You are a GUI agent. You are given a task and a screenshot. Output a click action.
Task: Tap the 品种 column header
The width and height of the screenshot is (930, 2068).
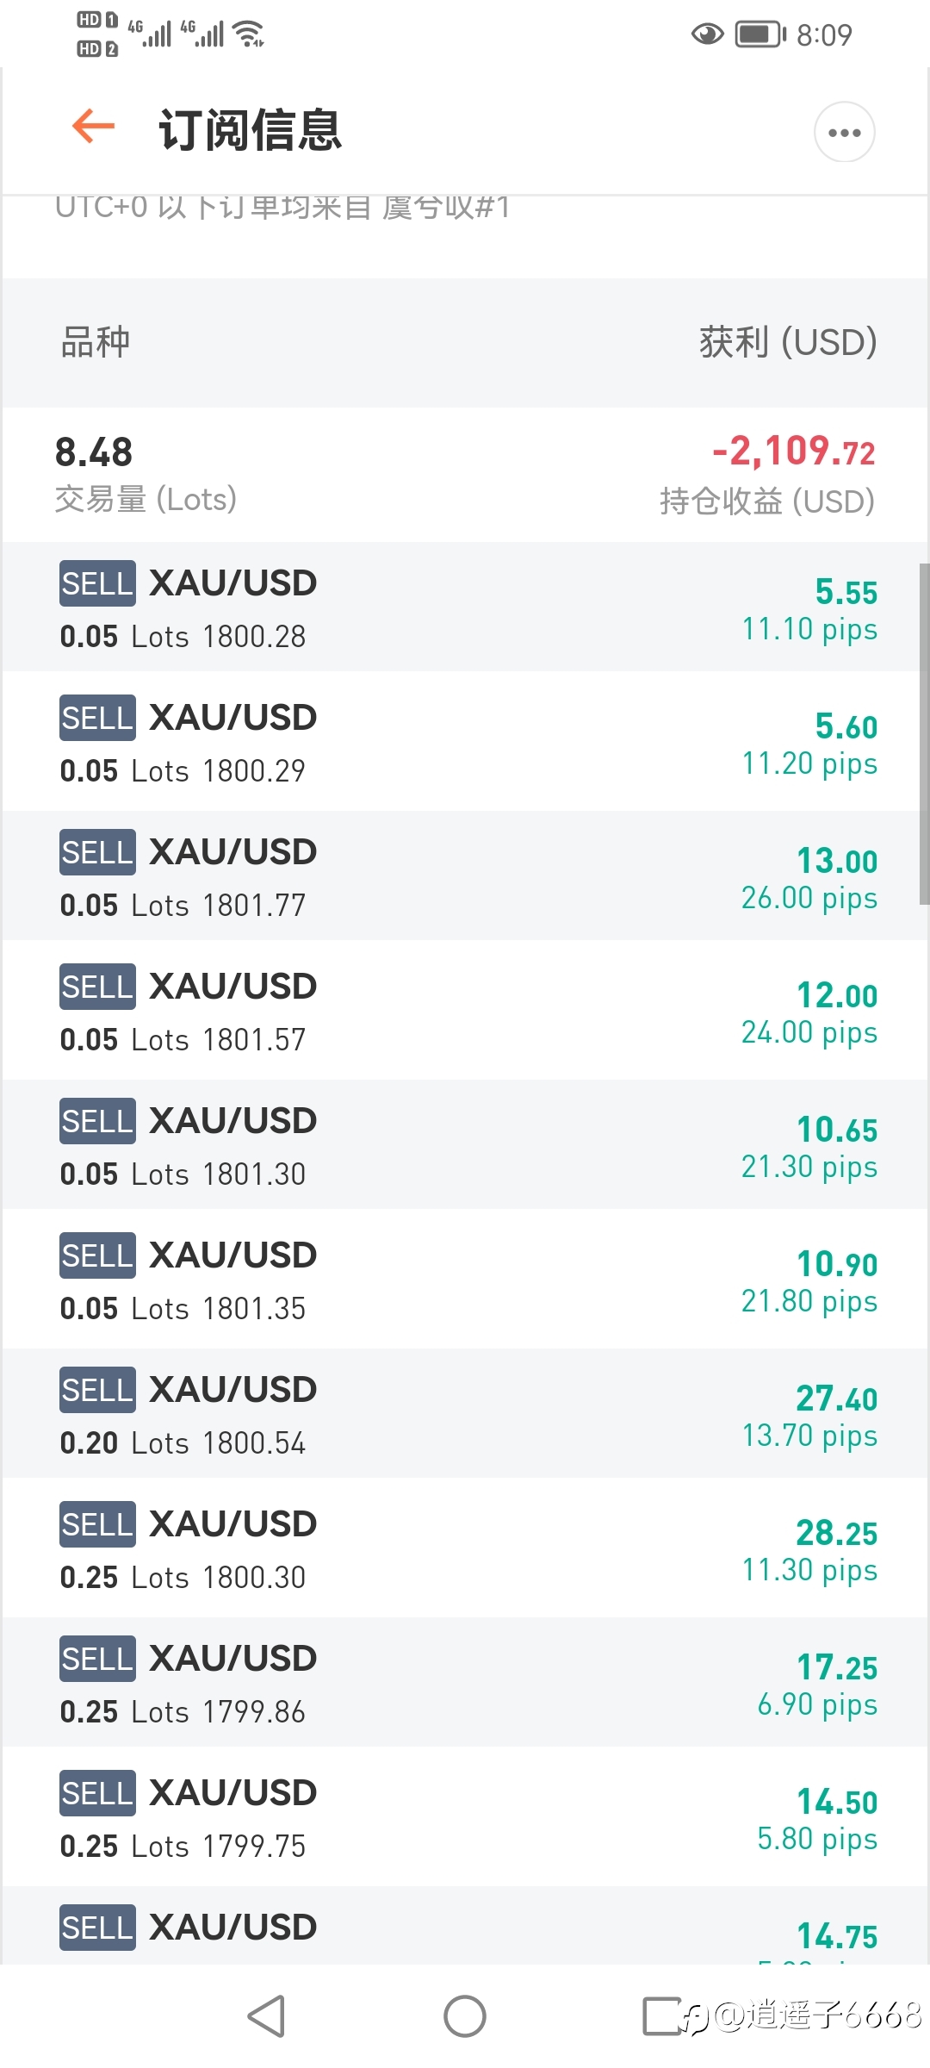click(x=95, y=342)
